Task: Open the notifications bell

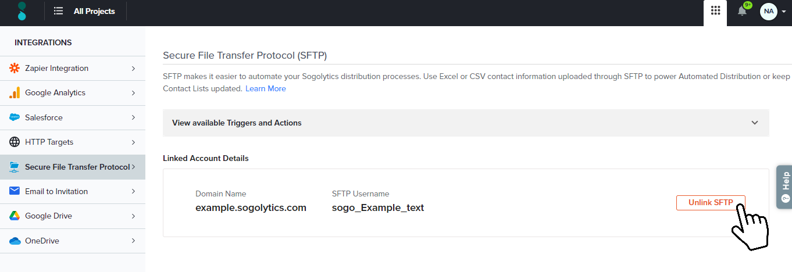Action: (x=742, y=11)
